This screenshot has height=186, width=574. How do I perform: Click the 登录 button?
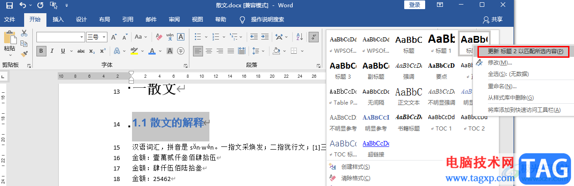pyautogui.click(x=414, y=5)
